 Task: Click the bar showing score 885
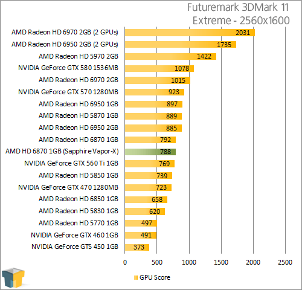point(153,128)
